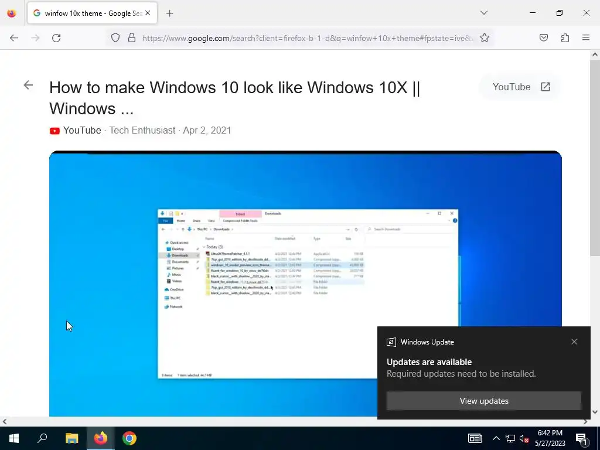
Task: Bookmark this page with the star icon
Action: pos(485,37)
